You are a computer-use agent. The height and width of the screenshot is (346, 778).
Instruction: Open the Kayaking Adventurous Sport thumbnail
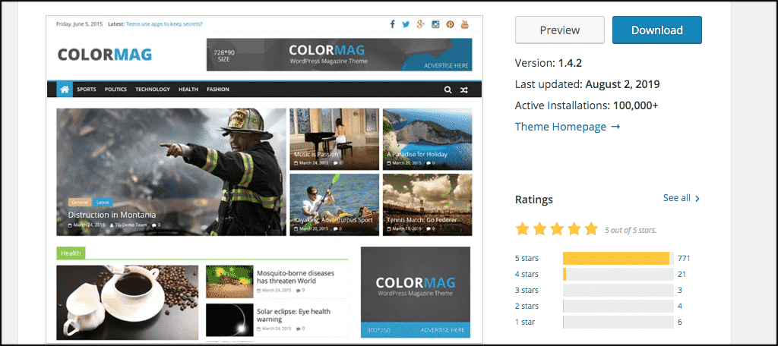tap(334, 205)
